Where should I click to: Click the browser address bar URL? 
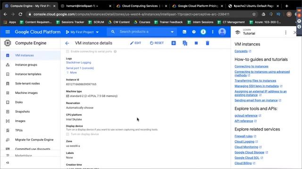[131, 14]
